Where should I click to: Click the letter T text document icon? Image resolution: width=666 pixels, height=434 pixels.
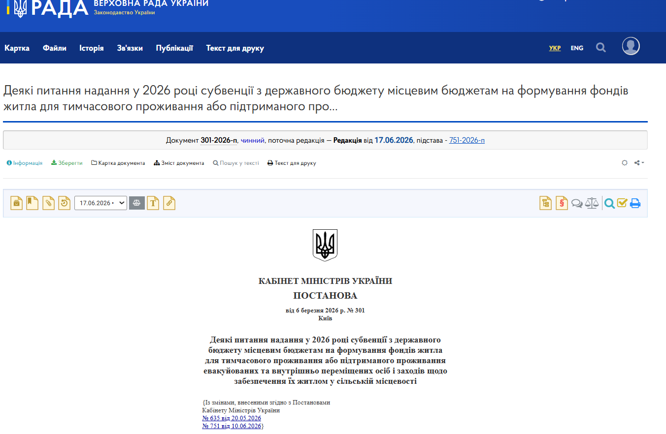pos(153,203)
